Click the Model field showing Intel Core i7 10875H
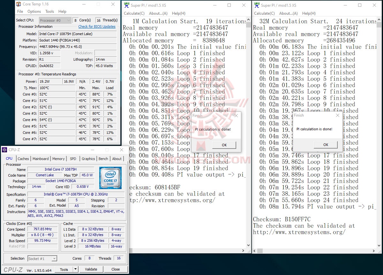 coord(78,34)
